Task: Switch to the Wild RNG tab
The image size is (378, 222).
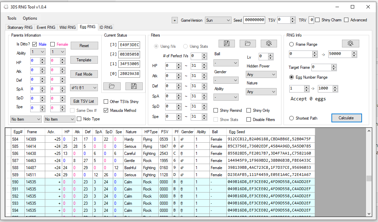Action: (67, 27)
